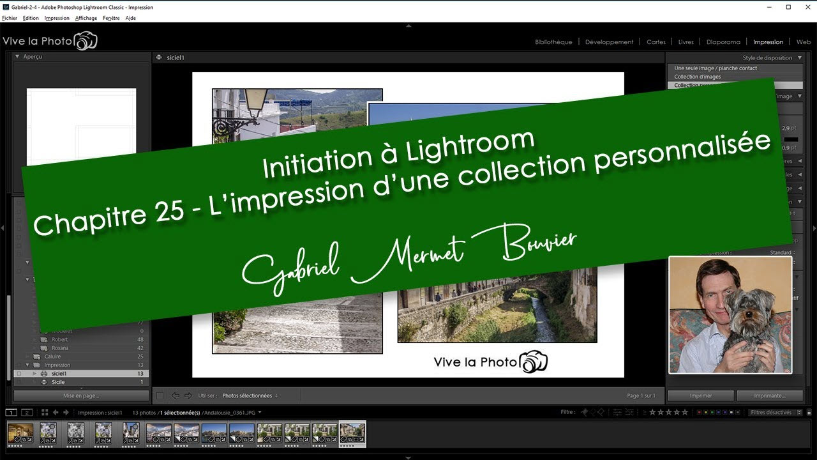817x460 pixels.
Task: Filter by five-star rating
Action: (686, 413)
